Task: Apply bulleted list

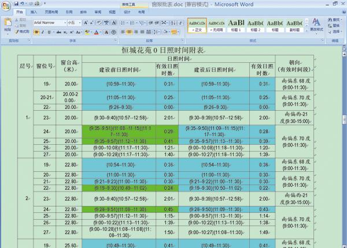Action: [x=124, y=22]
